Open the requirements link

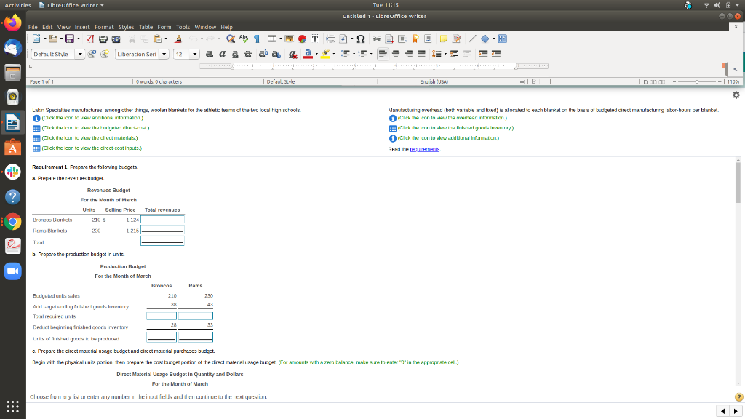point(425,149)
